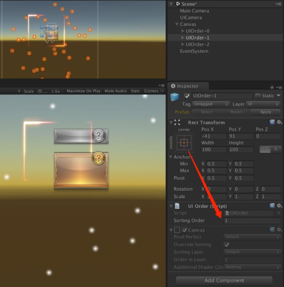The height and width of the screenshot is (287, 284).
Task: Toggle the UIOrder-1 active checkbox
Action: 187,96
